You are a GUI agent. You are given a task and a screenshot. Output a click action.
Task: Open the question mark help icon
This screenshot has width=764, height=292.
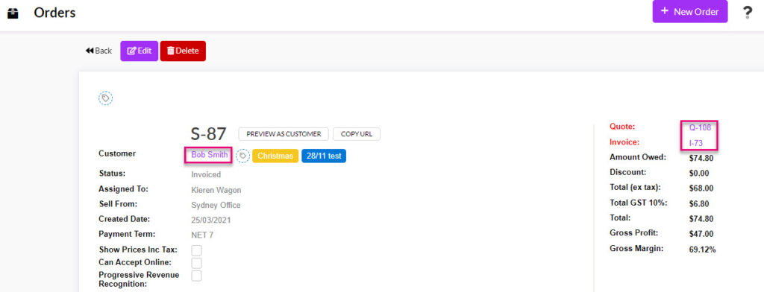(748, 13)
